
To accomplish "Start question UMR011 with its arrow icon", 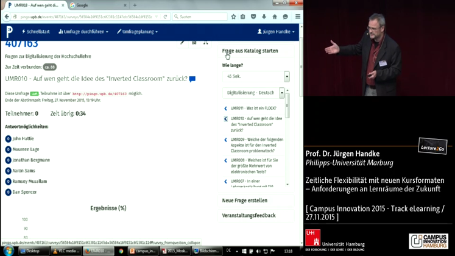I will (225, 108).
